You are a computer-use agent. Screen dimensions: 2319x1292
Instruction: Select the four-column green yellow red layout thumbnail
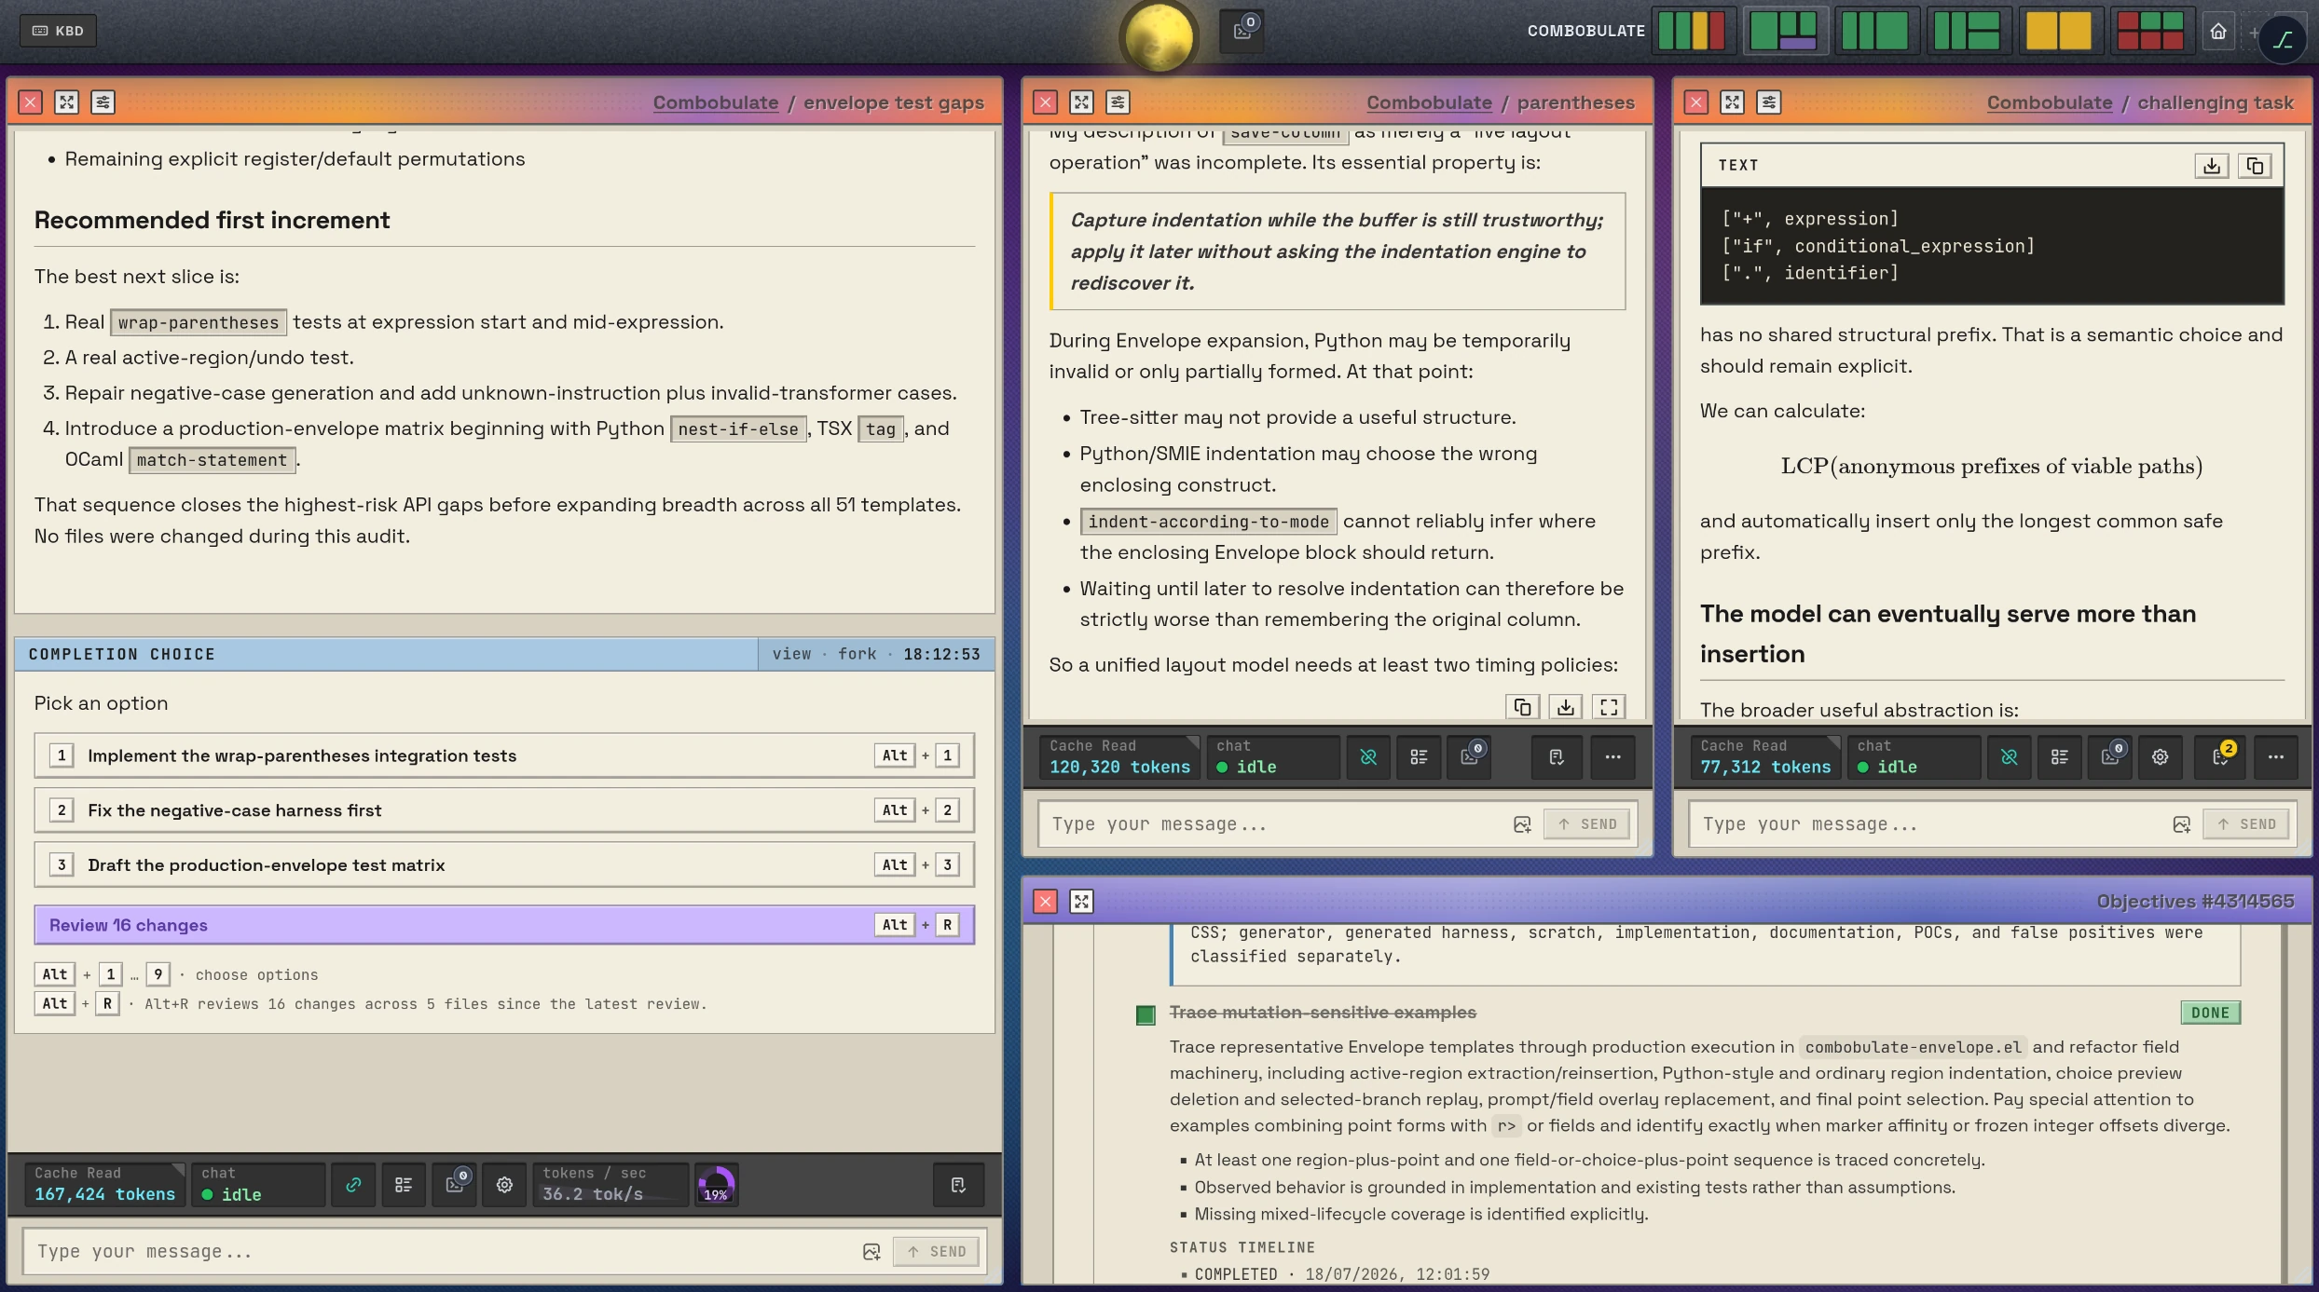pyautogui.click(x=1693, y=31)
